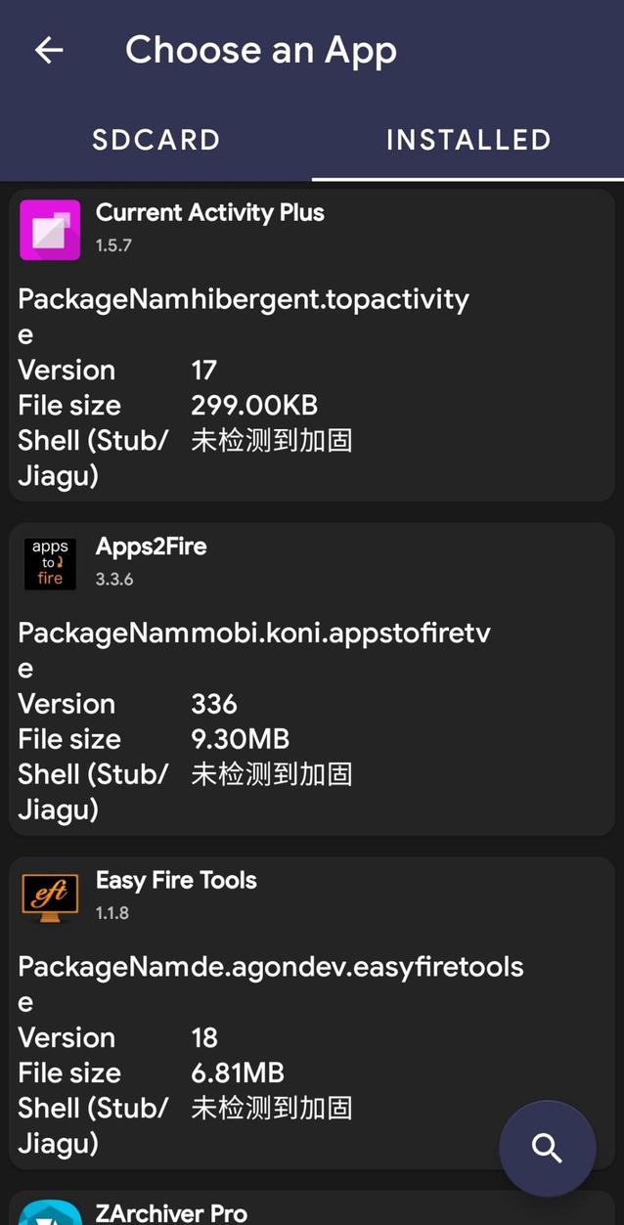The width and height of the screenshot is (624, 1225).
Task: Open search using the magnifier floating button
Action: click(547, 1149)
